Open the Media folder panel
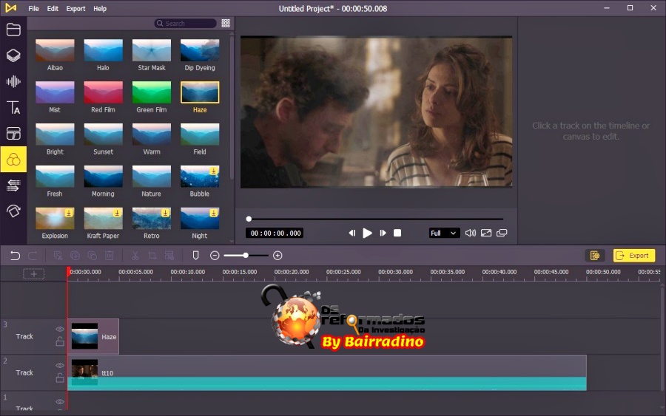666x416 pixels. pyautogui.click(x=13, y=30)
